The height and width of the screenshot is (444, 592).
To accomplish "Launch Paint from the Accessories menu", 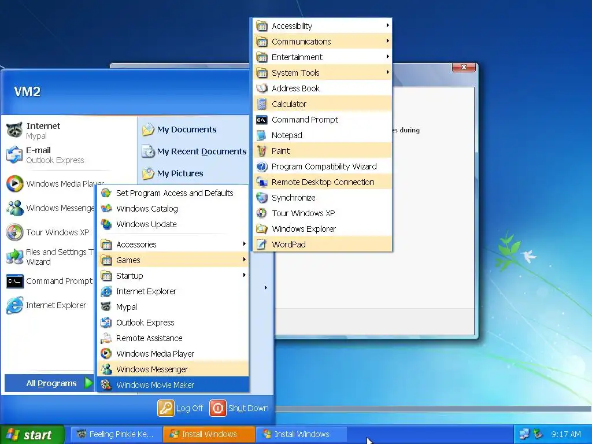I will (x=323, y=151).
